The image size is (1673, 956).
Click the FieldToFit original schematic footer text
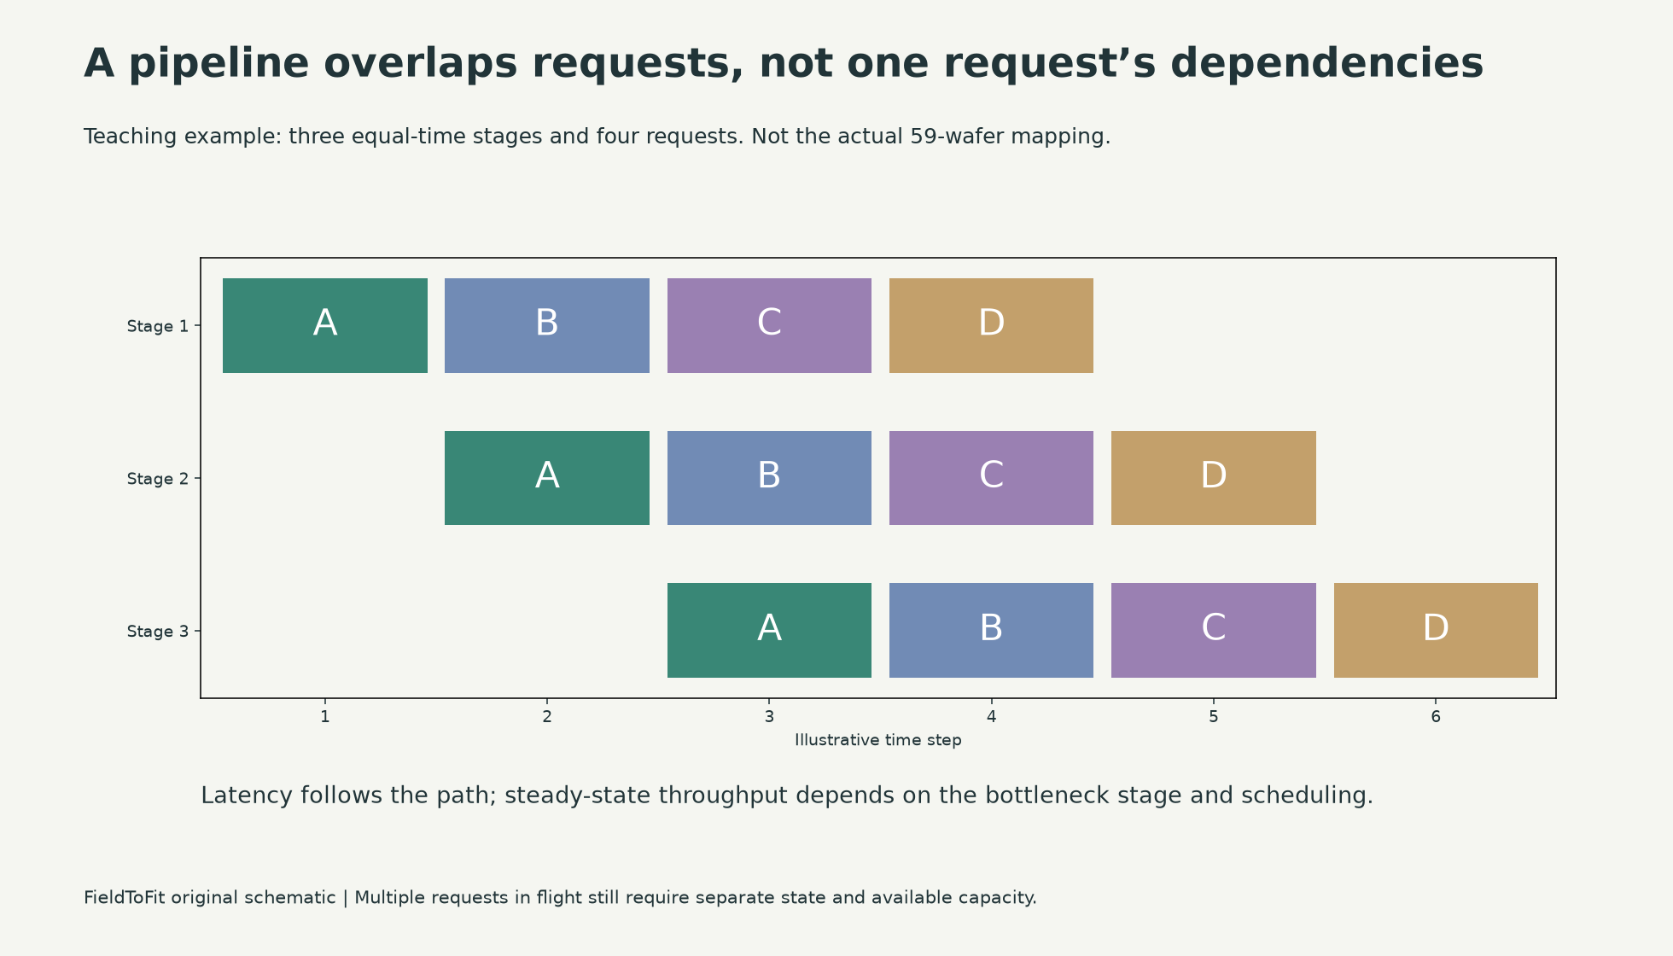(560, 898)
